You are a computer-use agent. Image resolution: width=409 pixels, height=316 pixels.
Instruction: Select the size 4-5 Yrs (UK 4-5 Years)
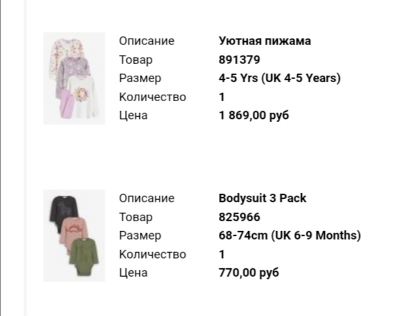280,78
